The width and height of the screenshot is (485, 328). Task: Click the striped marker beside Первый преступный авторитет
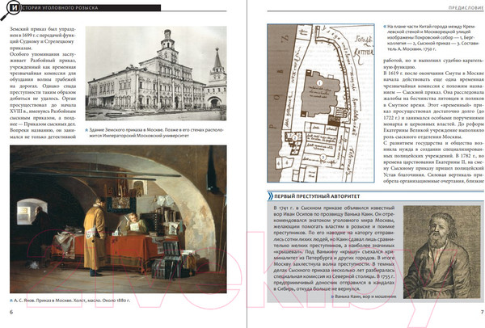(x=260, y=197)
